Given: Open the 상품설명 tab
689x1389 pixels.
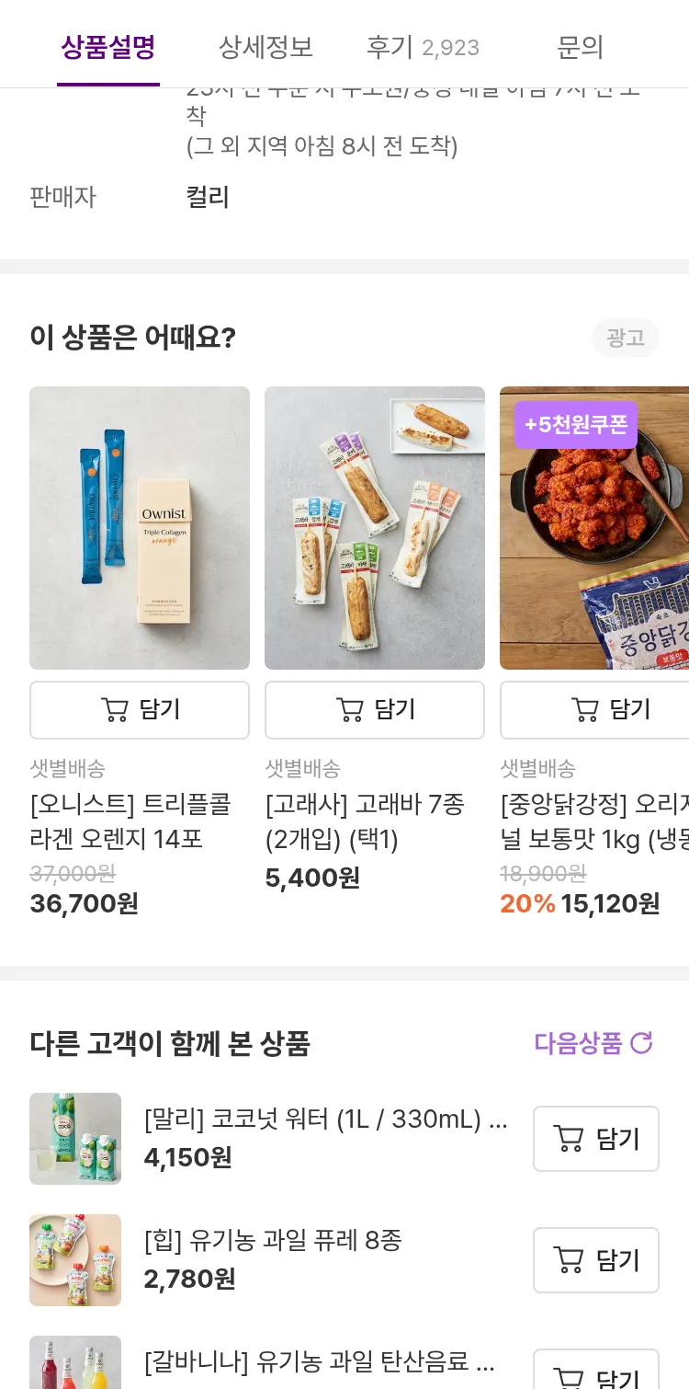Looking at the screenshot, I should [x=108, y=47].
